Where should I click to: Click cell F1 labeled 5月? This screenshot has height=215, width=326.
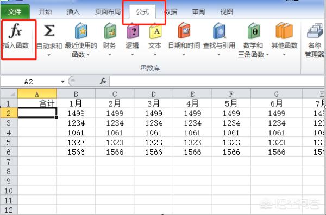click(x=231, y=103)
